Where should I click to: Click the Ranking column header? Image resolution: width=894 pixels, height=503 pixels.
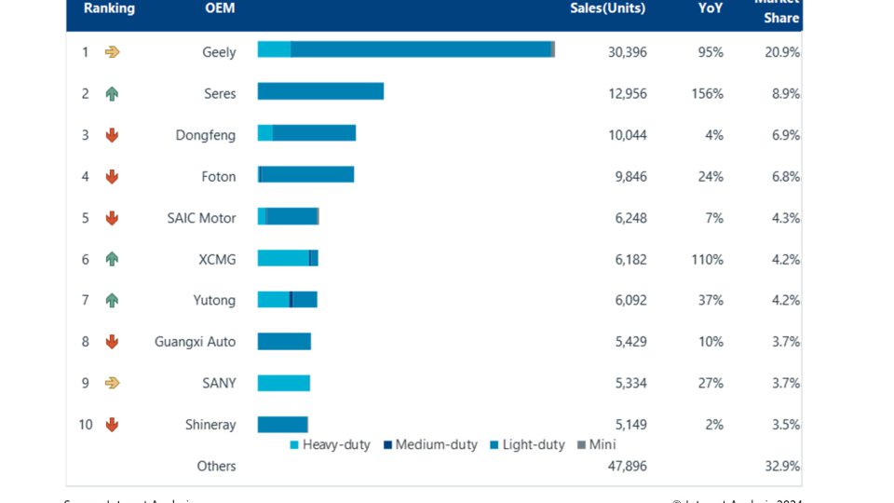110,8
